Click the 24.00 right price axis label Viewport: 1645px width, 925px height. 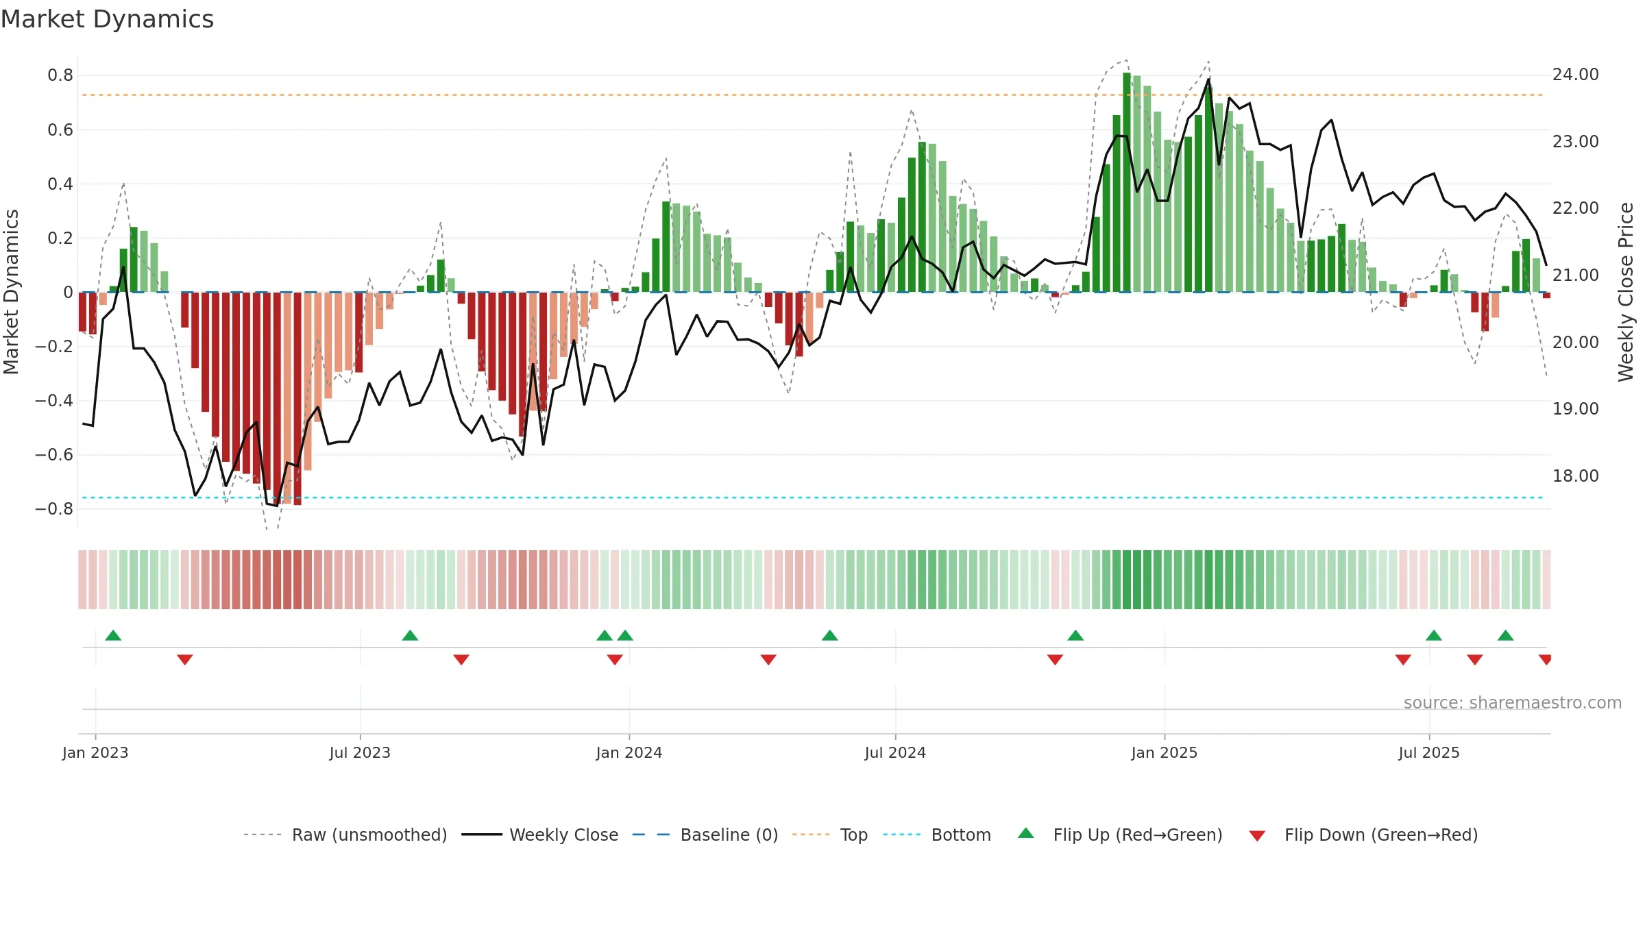click(x=1576, y=75)
